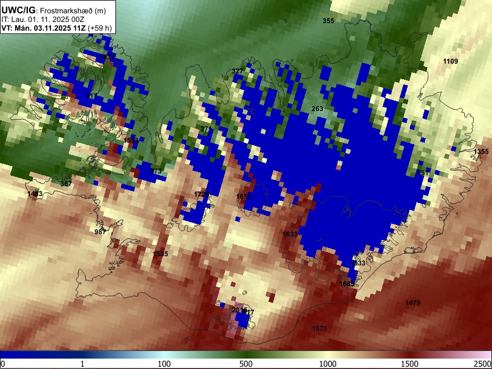
Task: Click the 1555 value label
Action: tap(160, 254)
